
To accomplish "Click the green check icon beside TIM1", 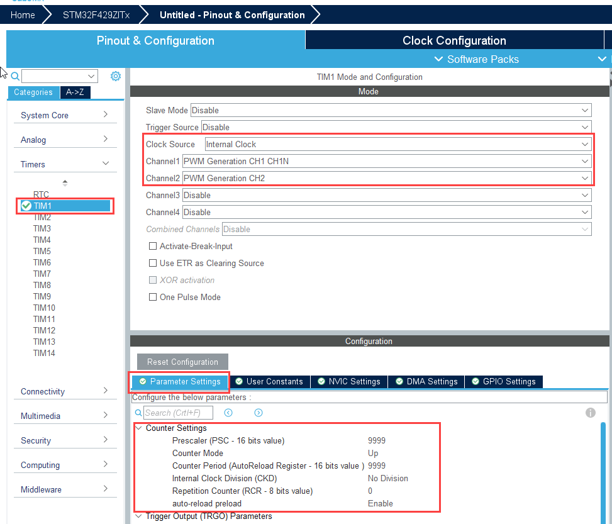I will pos(26,206).
